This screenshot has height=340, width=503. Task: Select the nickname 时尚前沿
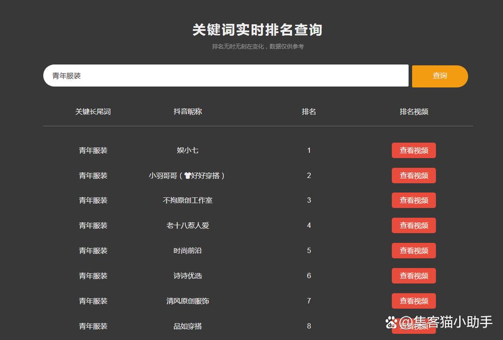[188, 250]
